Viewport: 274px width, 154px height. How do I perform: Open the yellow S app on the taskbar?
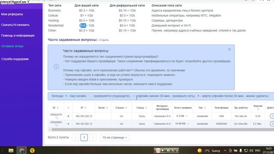point(32,150)
